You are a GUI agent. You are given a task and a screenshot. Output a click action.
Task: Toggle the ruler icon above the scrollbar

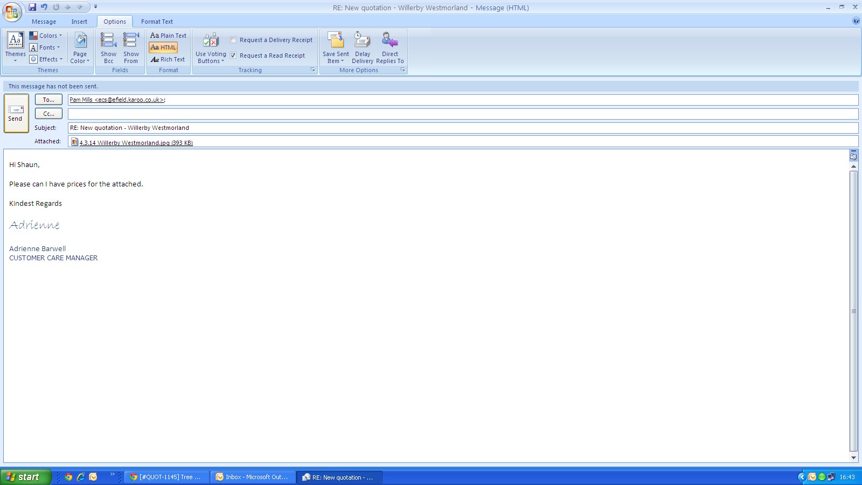coord(853,156)
